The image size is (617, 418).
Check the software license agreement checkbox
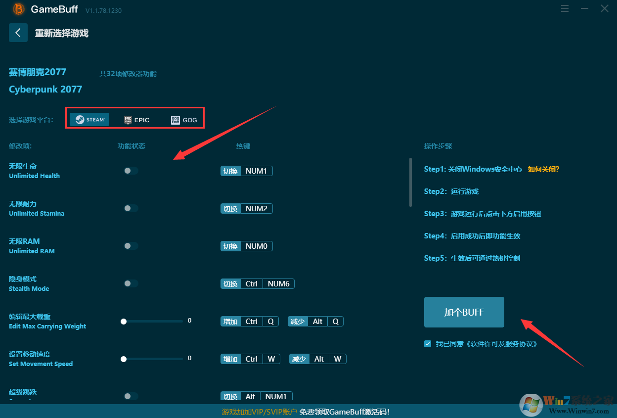click(428, 344)
